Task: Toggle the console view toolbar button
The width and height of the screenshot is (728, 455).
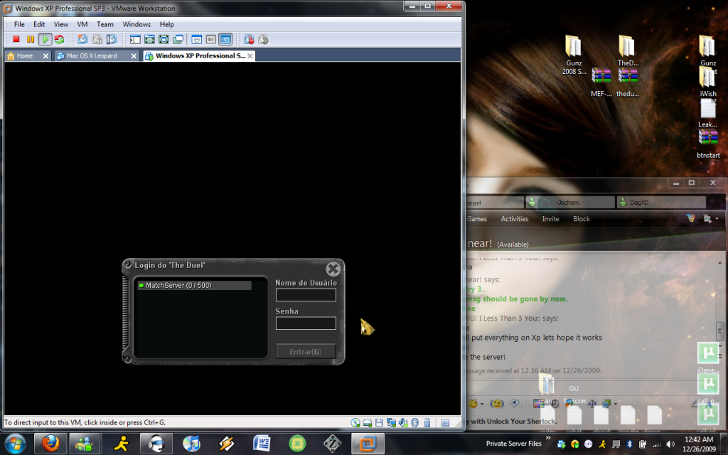Action: click(x=225, y=39)
